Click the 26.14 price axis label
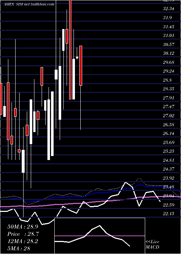This screenshot has width=181, height=254. click(169, 134)
